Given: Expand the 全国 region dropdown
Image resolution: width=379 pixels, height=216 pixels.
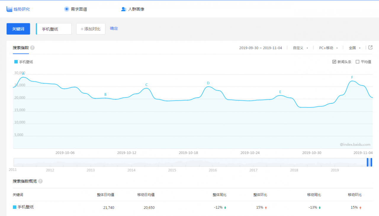Looking at the screenshot, I should click(x=355, y=48).
